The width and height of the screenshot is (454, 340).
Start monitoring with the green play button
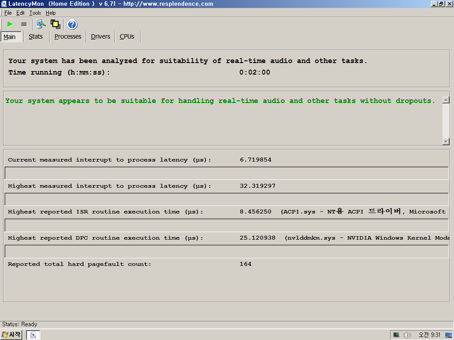[10, 24]
